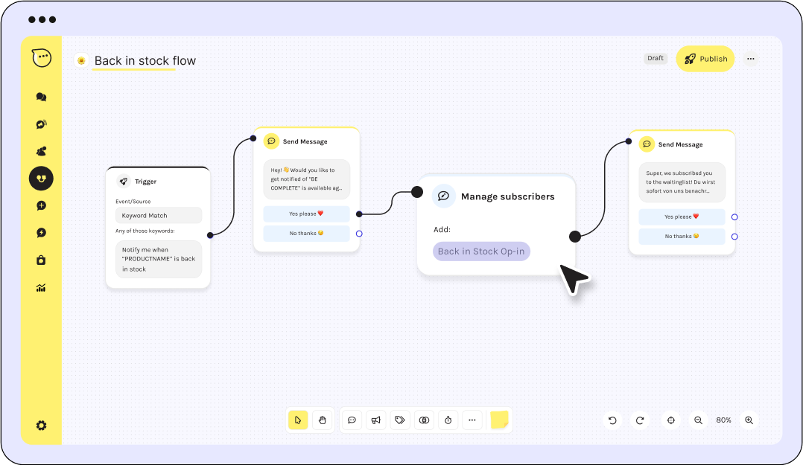803x465 pixels.
Task: Open the shopping bag icon in sidebar
Action: tap(41, 260)
